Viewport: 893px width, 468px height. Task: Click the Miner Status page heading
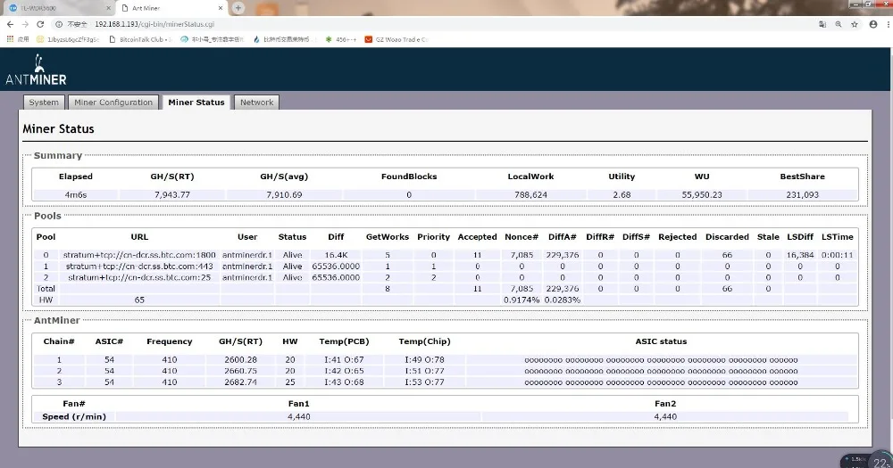[x=58, y=129]
